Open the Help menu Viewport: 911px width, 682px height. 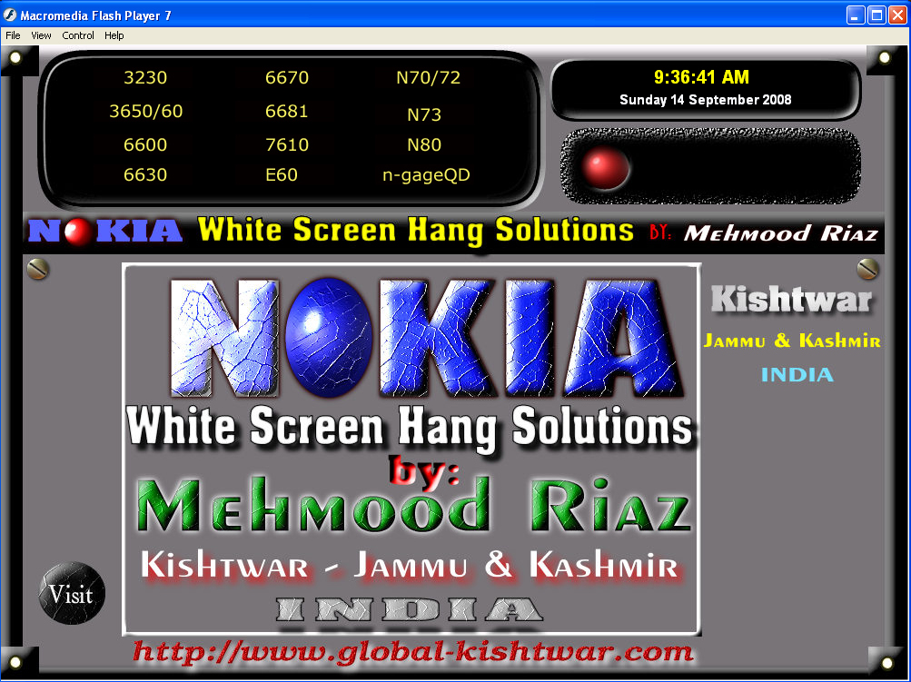click(114, 35)
